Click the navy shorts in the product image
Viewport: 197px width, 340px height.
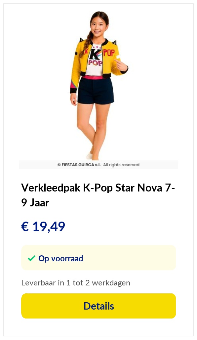point(96,91)
